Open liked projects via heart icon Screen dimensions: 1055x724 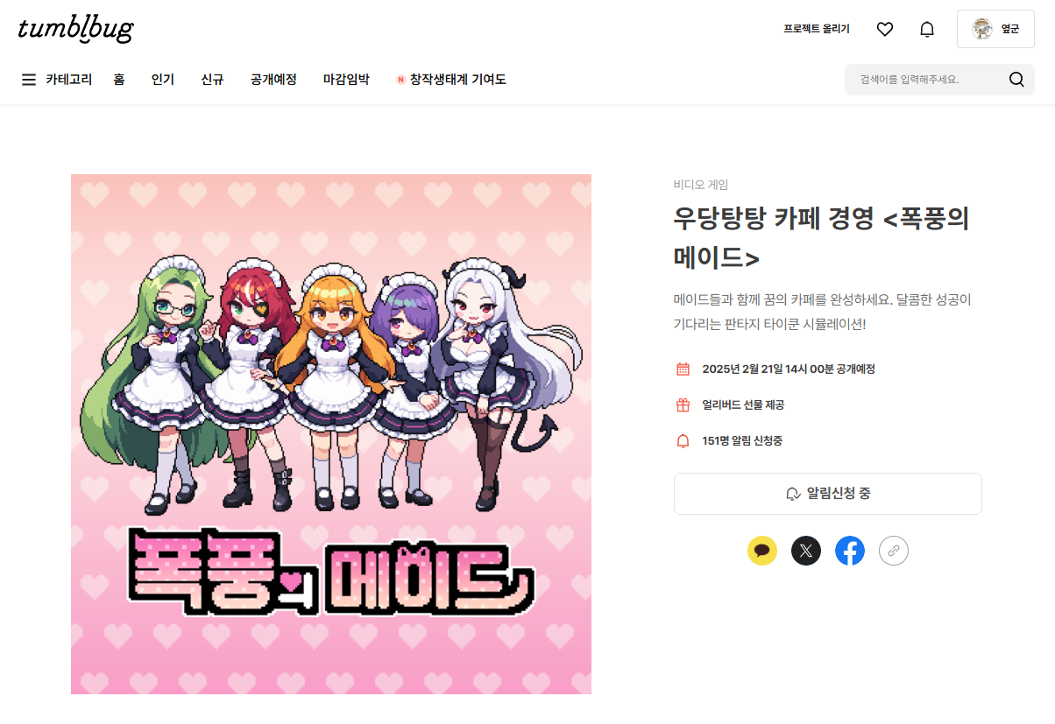tap(885, 29)
